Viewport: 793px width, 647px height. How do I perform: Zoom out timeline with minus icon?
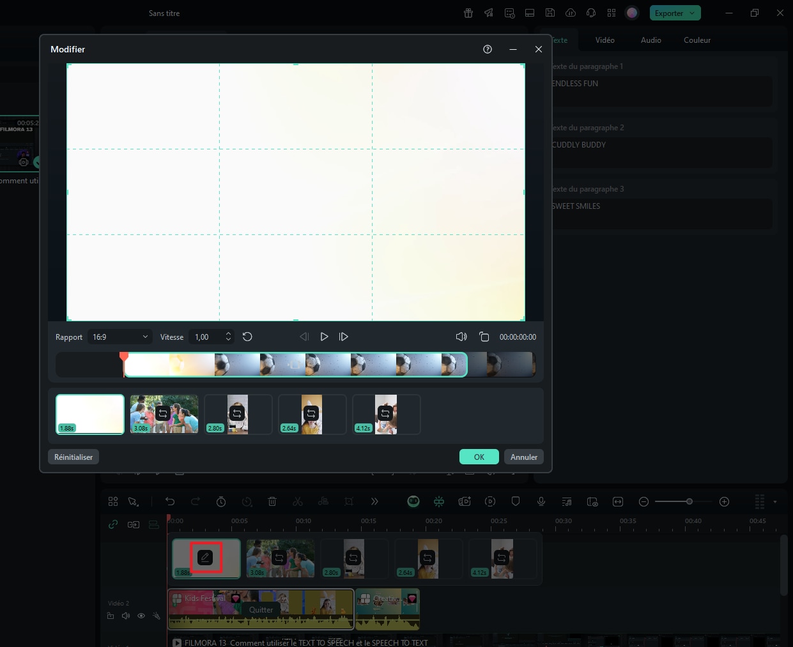[644, 501]
